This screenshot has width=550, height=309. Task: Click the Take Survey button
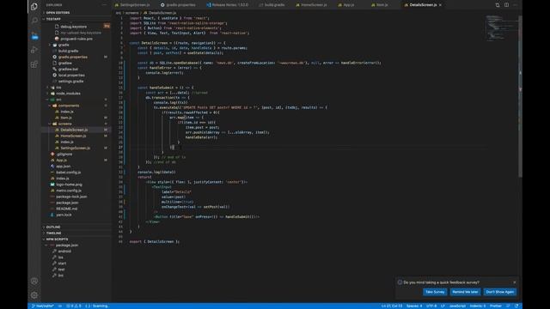435,292
